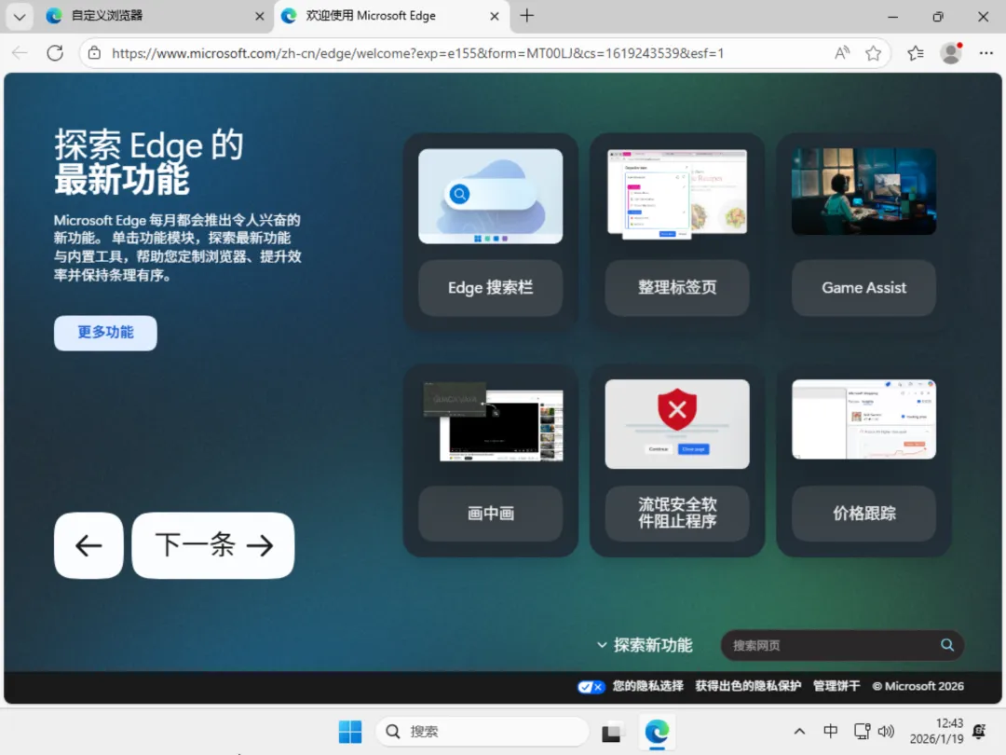Click the Edge 搜索栏 button
Viewport: 1006px width, 755px height.
click(490, 288)
